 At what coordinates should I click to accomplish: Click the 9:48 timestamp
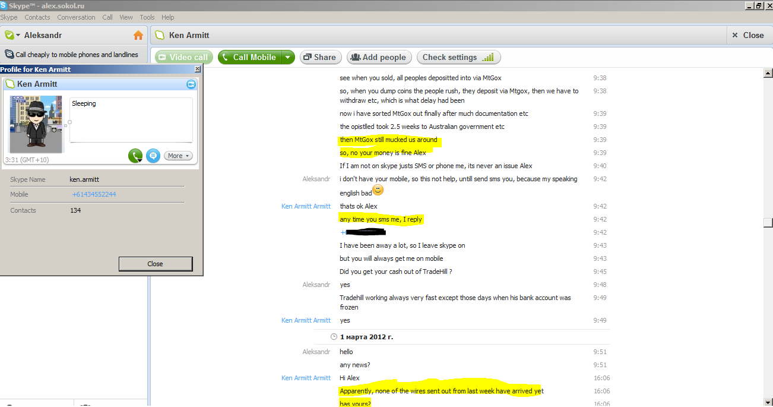pos(600,285)
